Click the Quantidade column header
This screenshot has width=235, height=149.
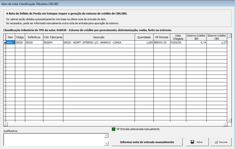point(144,37)
